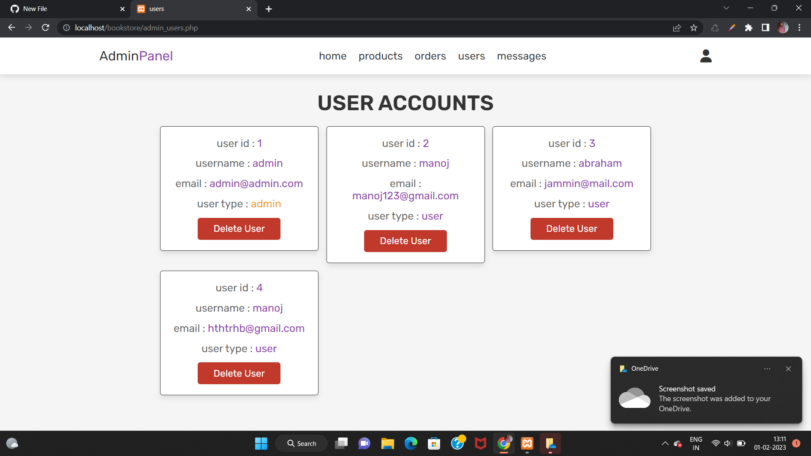Open the share page icon in address bar
This screenshot has height=456, width=811.
677,27
